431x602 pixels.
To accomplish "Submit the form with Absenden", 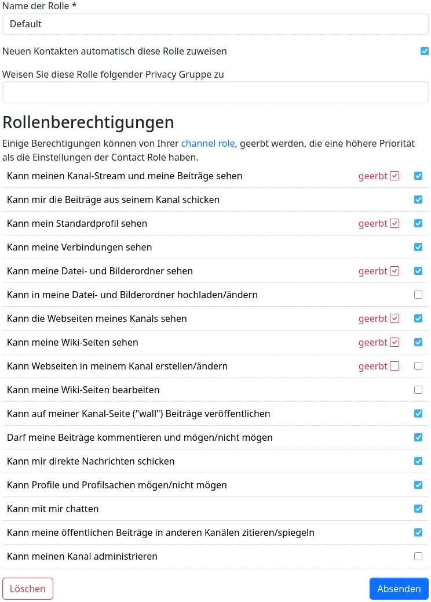I will tap(399, 589).
